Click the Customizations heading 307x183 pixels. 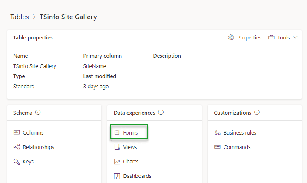click(232, 113)
